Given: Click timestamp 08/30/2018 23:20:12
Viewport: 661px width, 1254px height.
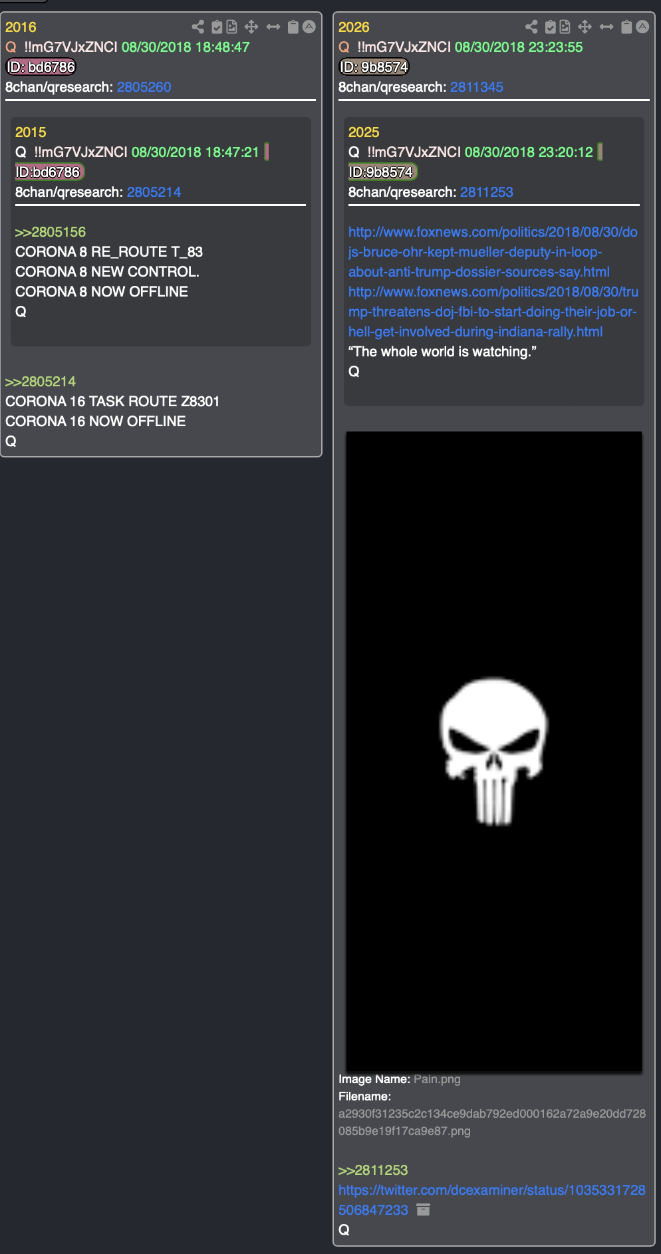Looking at the screenshot, I should 529,152.
